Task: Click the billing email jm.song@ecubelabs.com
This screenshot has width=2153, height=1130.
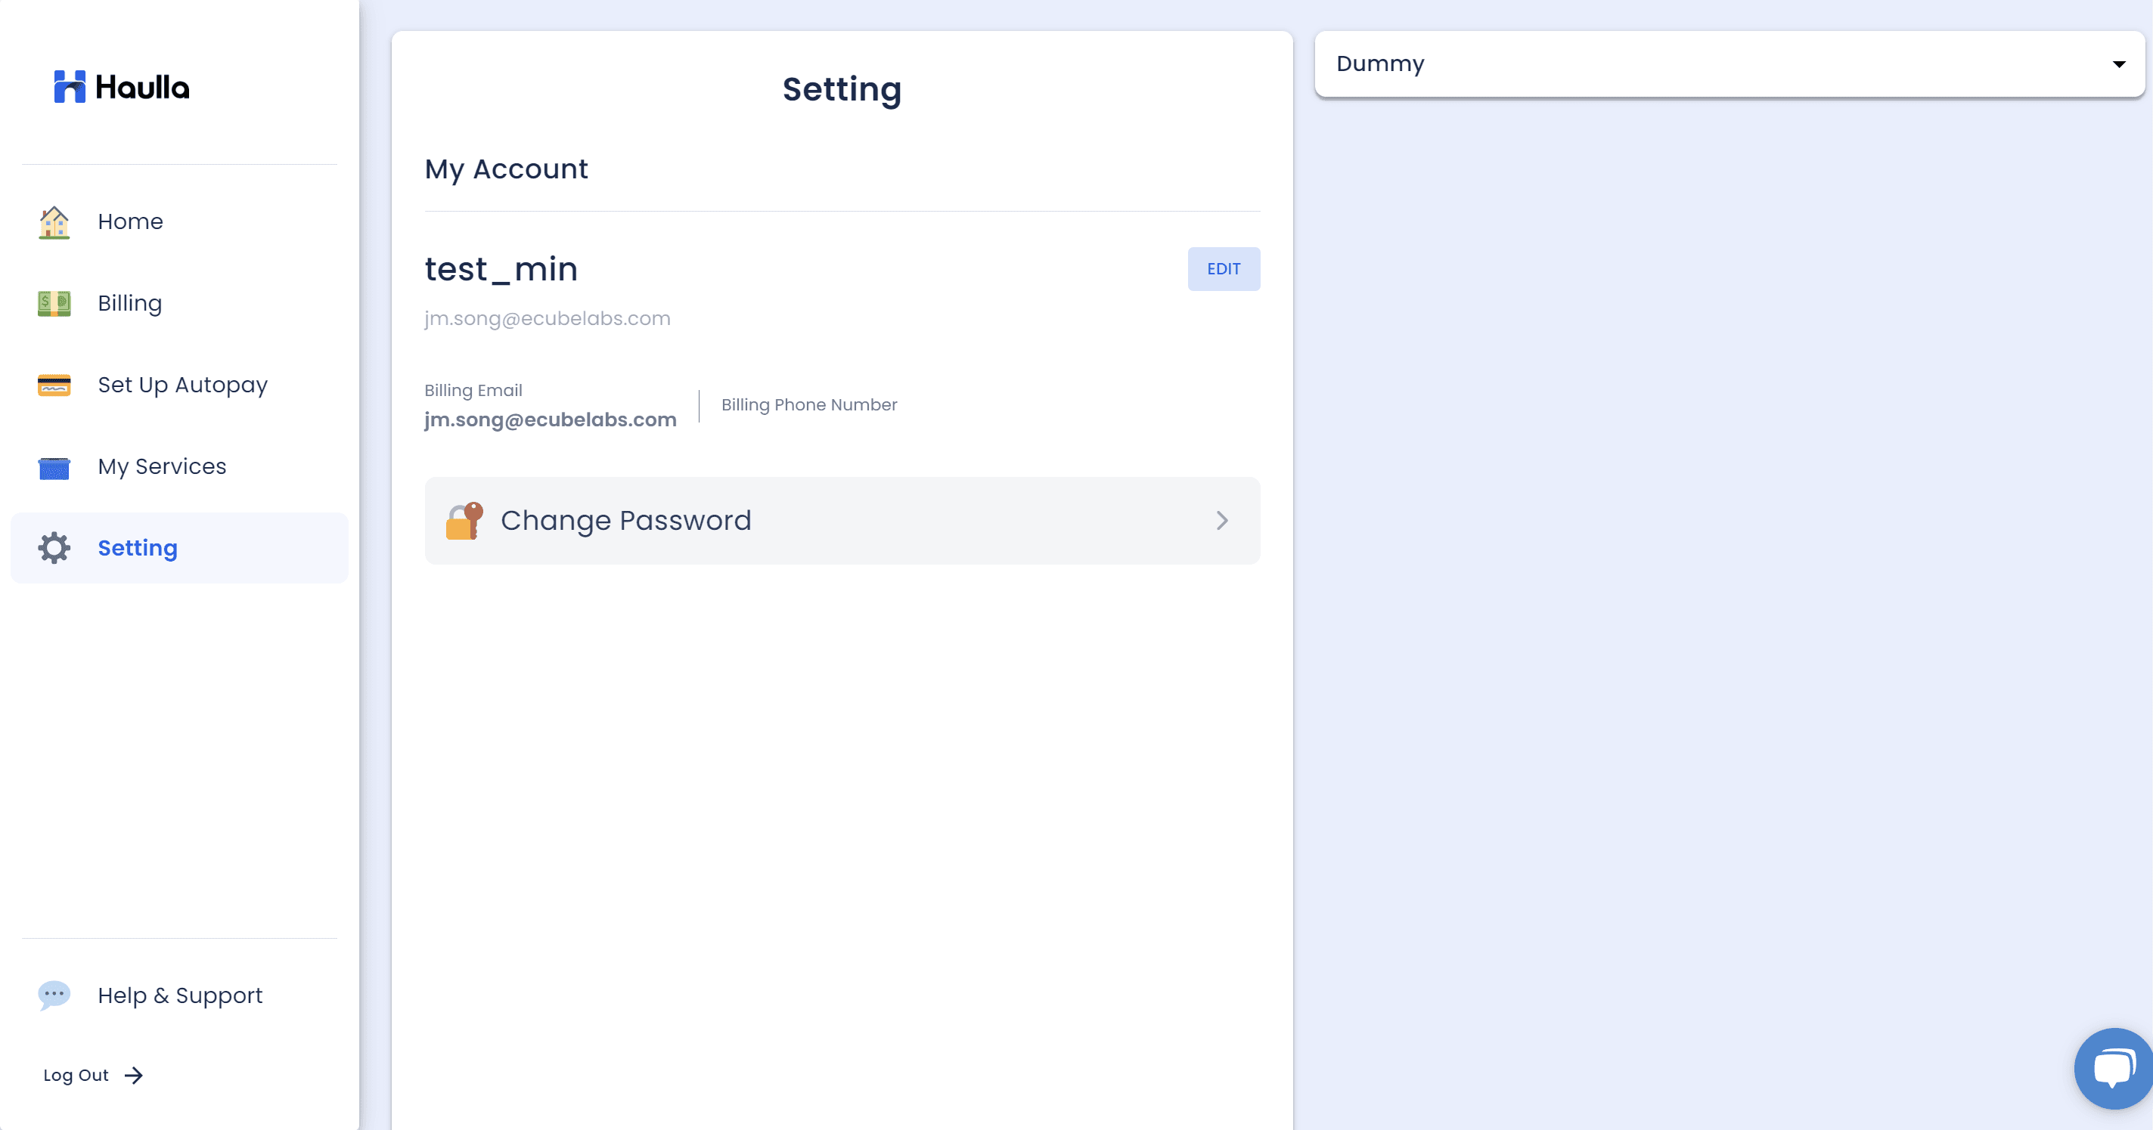Action: pyautogui.click(x=550, y=420)
